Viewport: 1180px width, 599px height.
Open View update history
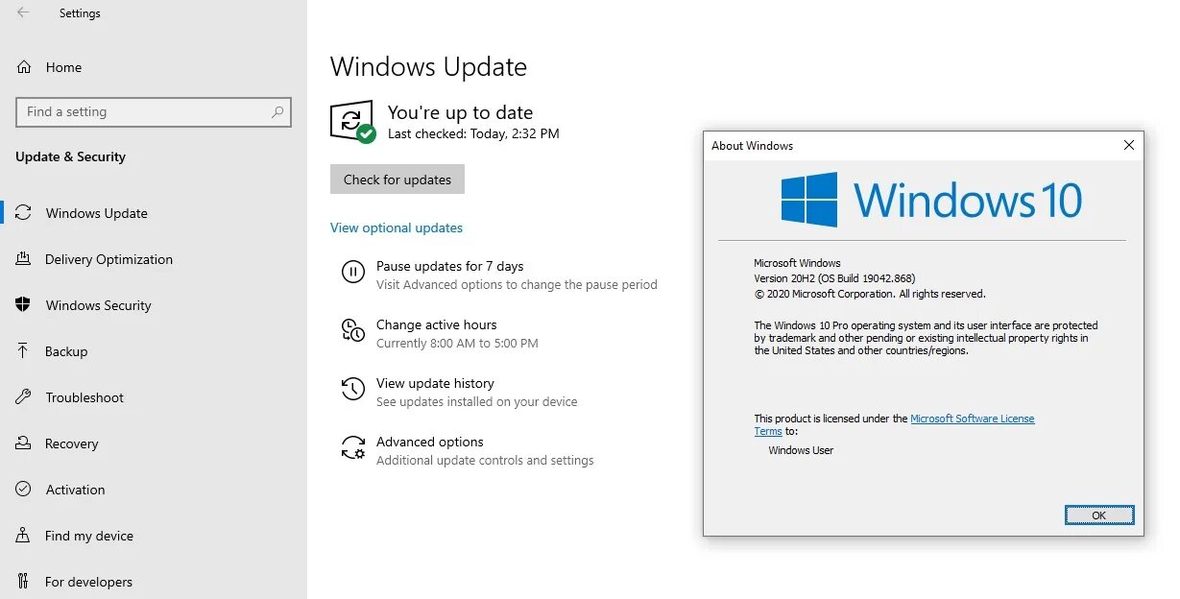[x=435, y=383]
